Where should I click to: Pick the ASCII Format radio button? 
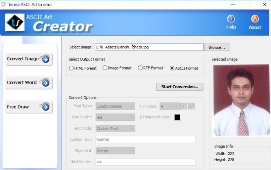tap(172, 68)
